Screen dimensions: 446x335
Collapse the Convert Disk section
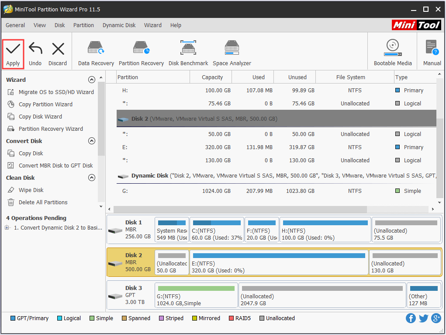[92, 141]
